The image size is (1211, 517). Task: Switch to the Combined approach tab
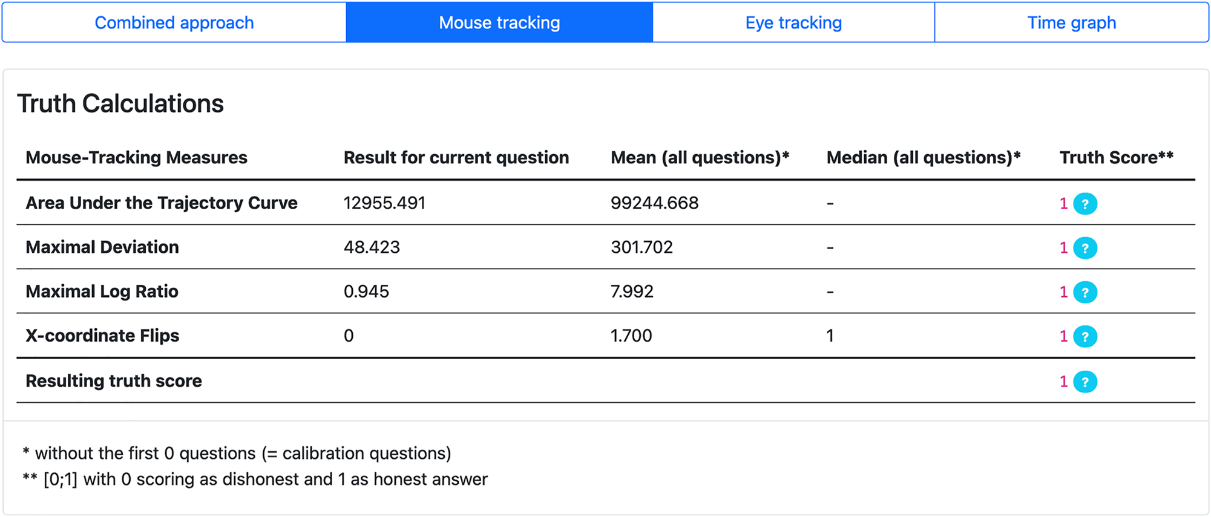point(174,23)
